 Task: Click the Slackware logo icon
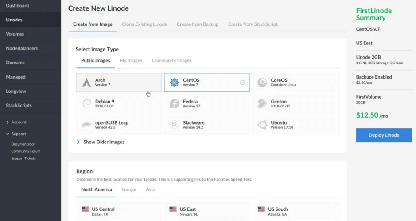click(174, 124)
